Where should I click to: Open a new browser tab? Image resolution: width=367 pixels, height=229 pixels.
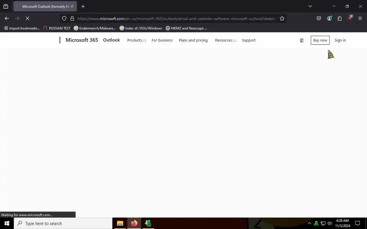pos(83,6)
